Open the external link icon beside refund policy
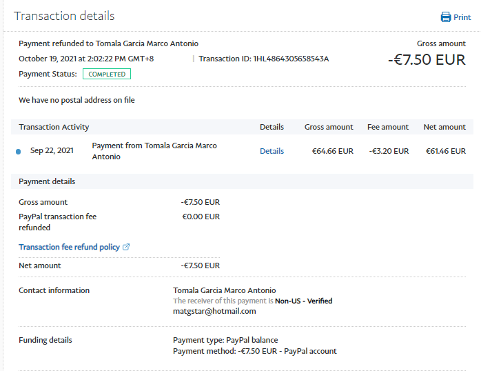The height and width of the screenshot is (371, 481). tap(126, 247)
